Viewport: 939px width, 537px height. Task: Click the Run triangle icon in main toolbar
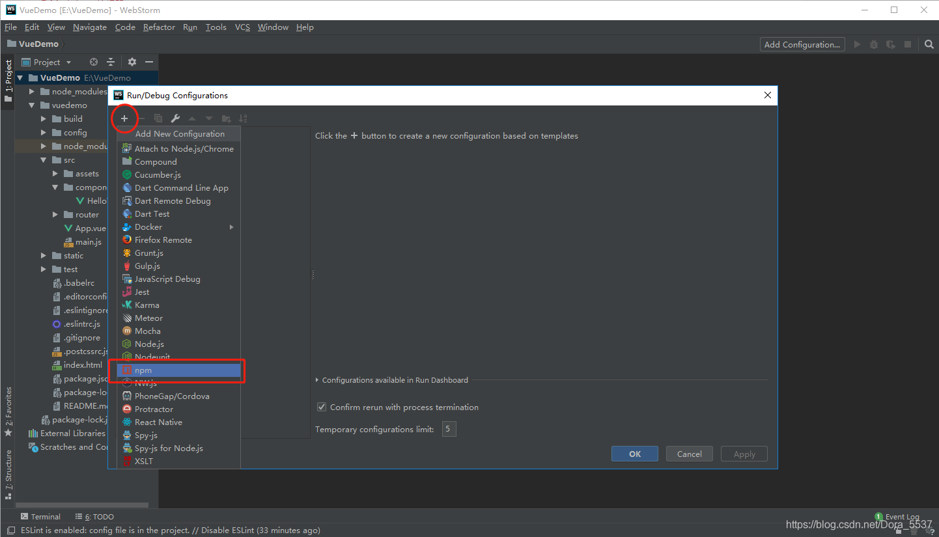coord(857,44)
